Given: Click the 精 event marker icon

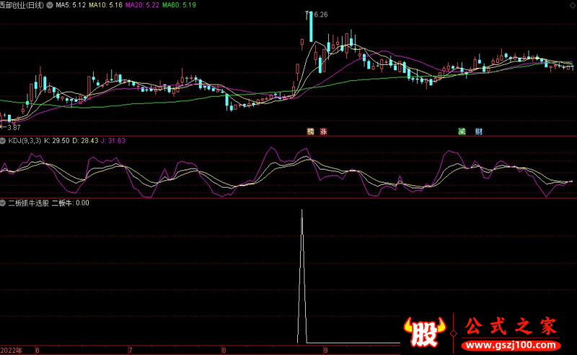Looking at the screenshot, I should (x=310, y=131).
